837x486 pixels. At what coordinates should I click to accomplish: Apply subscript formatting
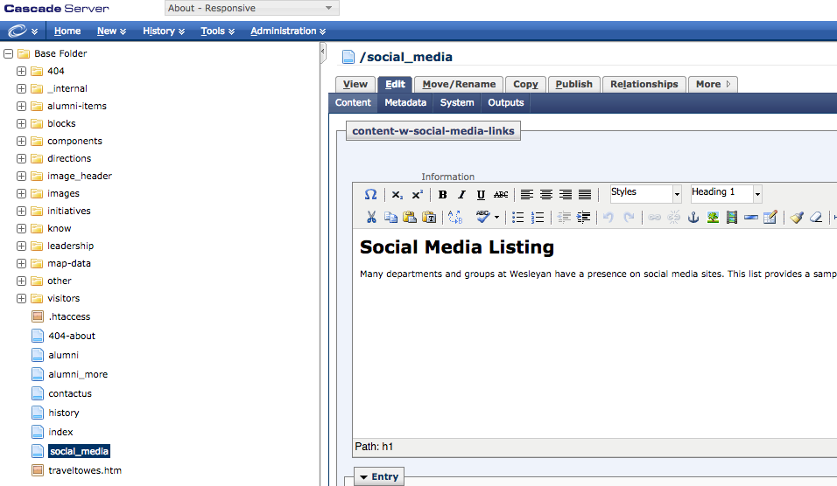pyautogui.click(x=397, y=195)
